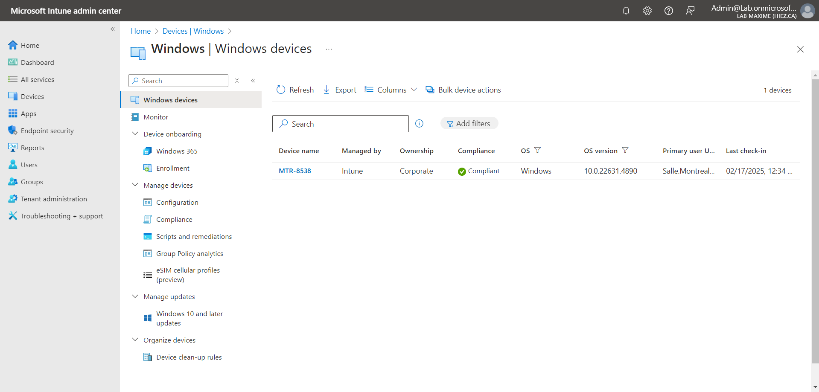Click the Refresh toolbar button
Image resolution: width=819 pixels, height=392 pixels.
tap(295, 90)
